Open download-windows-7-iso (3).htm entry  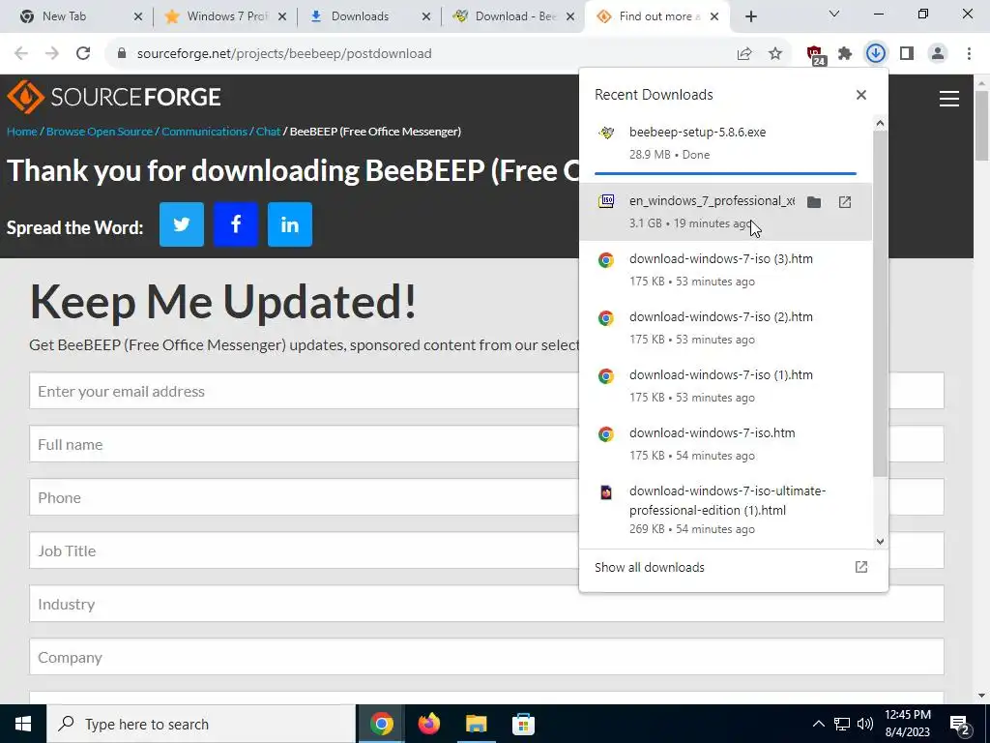[x=725, y=270]
